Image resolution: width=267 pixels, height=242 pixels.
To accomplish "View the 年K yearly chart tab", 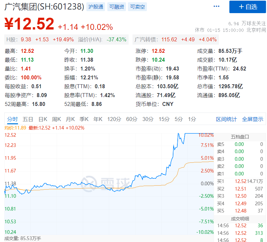I will (x=97, y=119).
